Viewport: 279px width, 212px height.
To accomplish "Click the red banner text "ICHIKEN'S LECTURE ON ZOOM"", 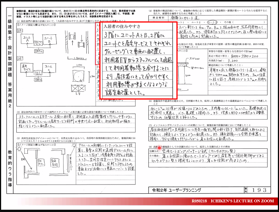I will pos(242,201).
